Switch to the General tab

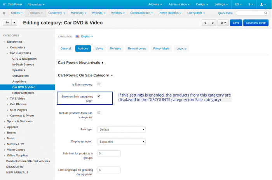(66, 48)
